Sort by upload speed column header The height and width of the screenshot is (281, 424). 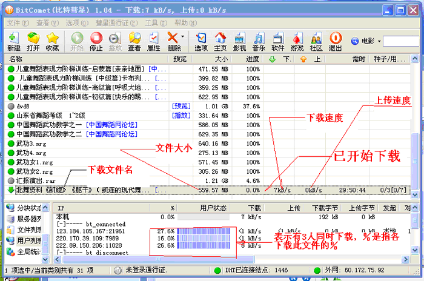(x=310, y=59)
